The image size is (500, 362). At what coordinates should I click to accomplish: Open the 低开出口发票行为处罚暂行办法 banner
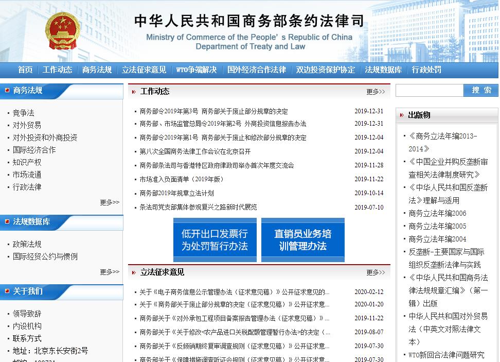coord(215,240)
